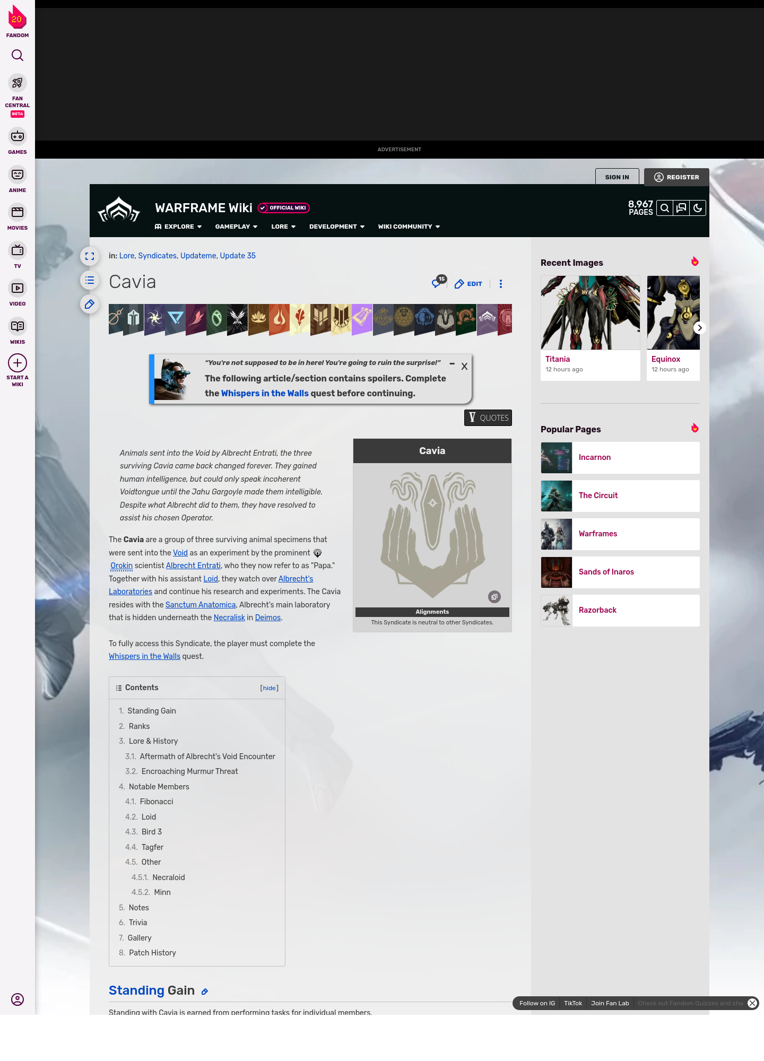Expand the Explore menu
The image size is (764, 1061).
click(x=178, y=227)
